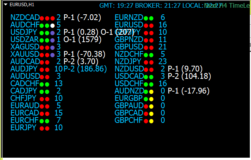251x160 pixels.
Task: Select the EURUSD pair label in list
Action: [129, 25]
